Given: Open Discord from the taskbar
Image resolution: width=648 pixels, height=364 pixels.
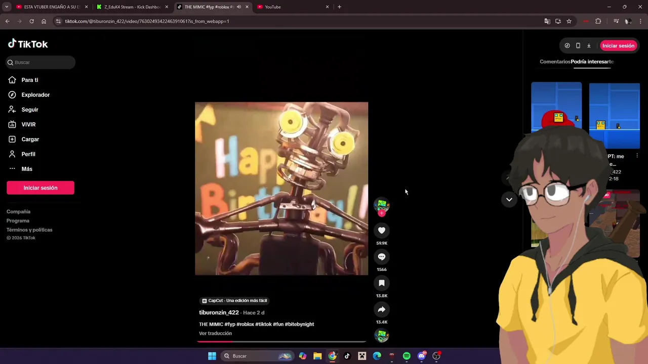Looking at the screenshot, I should [x=422, y=356].
